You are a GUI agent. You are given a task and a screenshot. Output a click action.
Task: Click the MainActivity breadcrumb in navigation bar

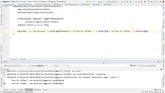point(61,2)
